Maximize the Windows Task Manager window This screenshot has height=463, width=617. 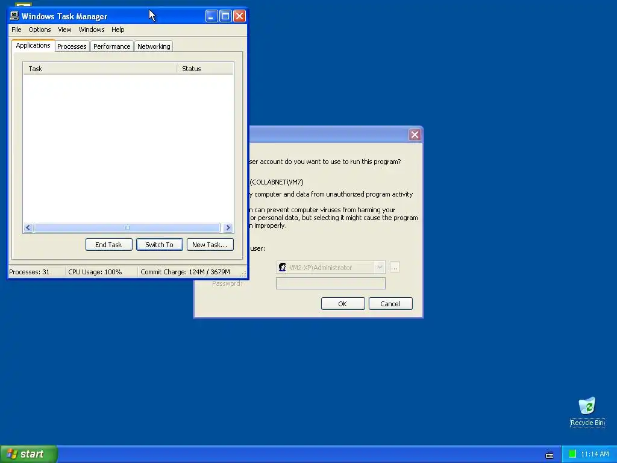pyautogui.click(x=225, y=16)
